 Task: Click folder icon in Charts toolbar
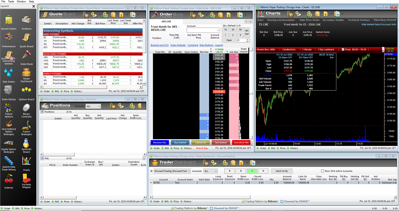pos(318,14)
